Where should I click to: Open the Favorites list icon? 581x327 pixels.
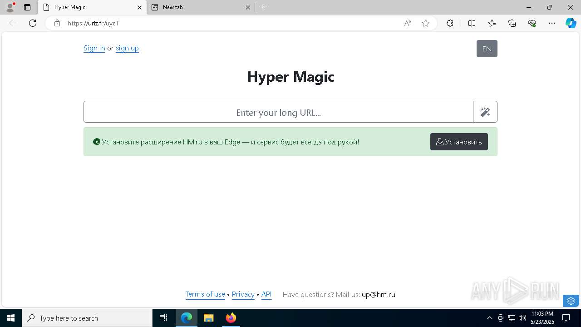point(492,23)
